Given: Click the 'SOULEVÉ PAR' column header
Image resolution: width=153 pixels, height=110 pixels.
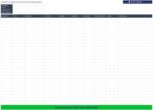Looking at the screenshot, I should point(88,16).
